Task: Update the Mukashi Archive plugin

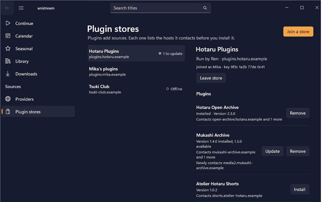Action: point(272,151)
